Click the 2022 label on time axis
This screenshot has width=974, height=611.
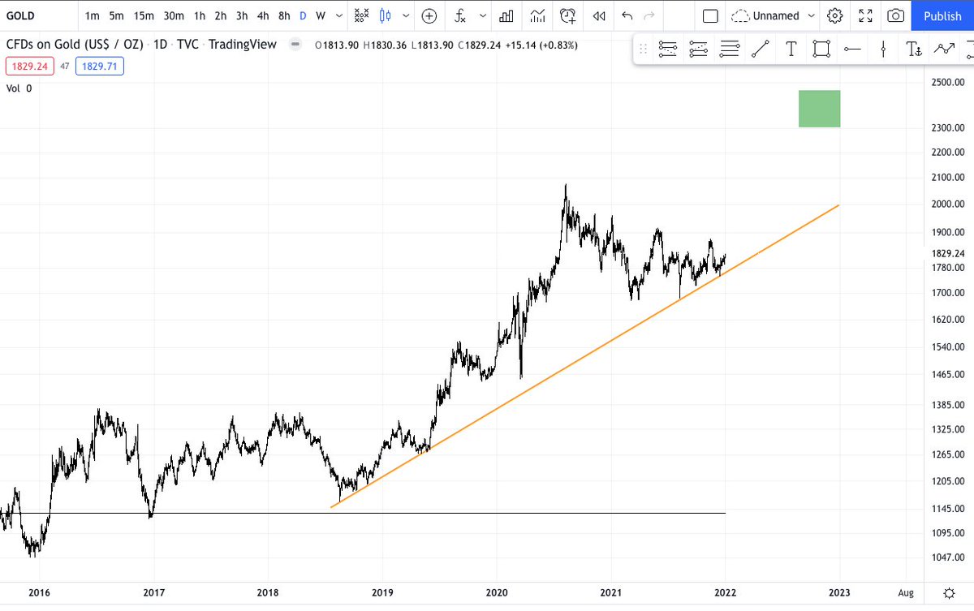[725, 593]
